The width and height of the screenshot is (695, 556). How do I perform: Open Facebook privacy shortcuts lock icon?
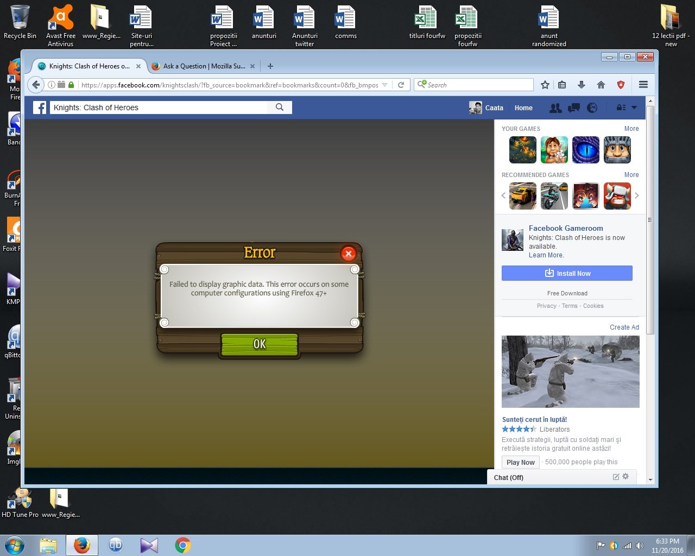[621, 108]
